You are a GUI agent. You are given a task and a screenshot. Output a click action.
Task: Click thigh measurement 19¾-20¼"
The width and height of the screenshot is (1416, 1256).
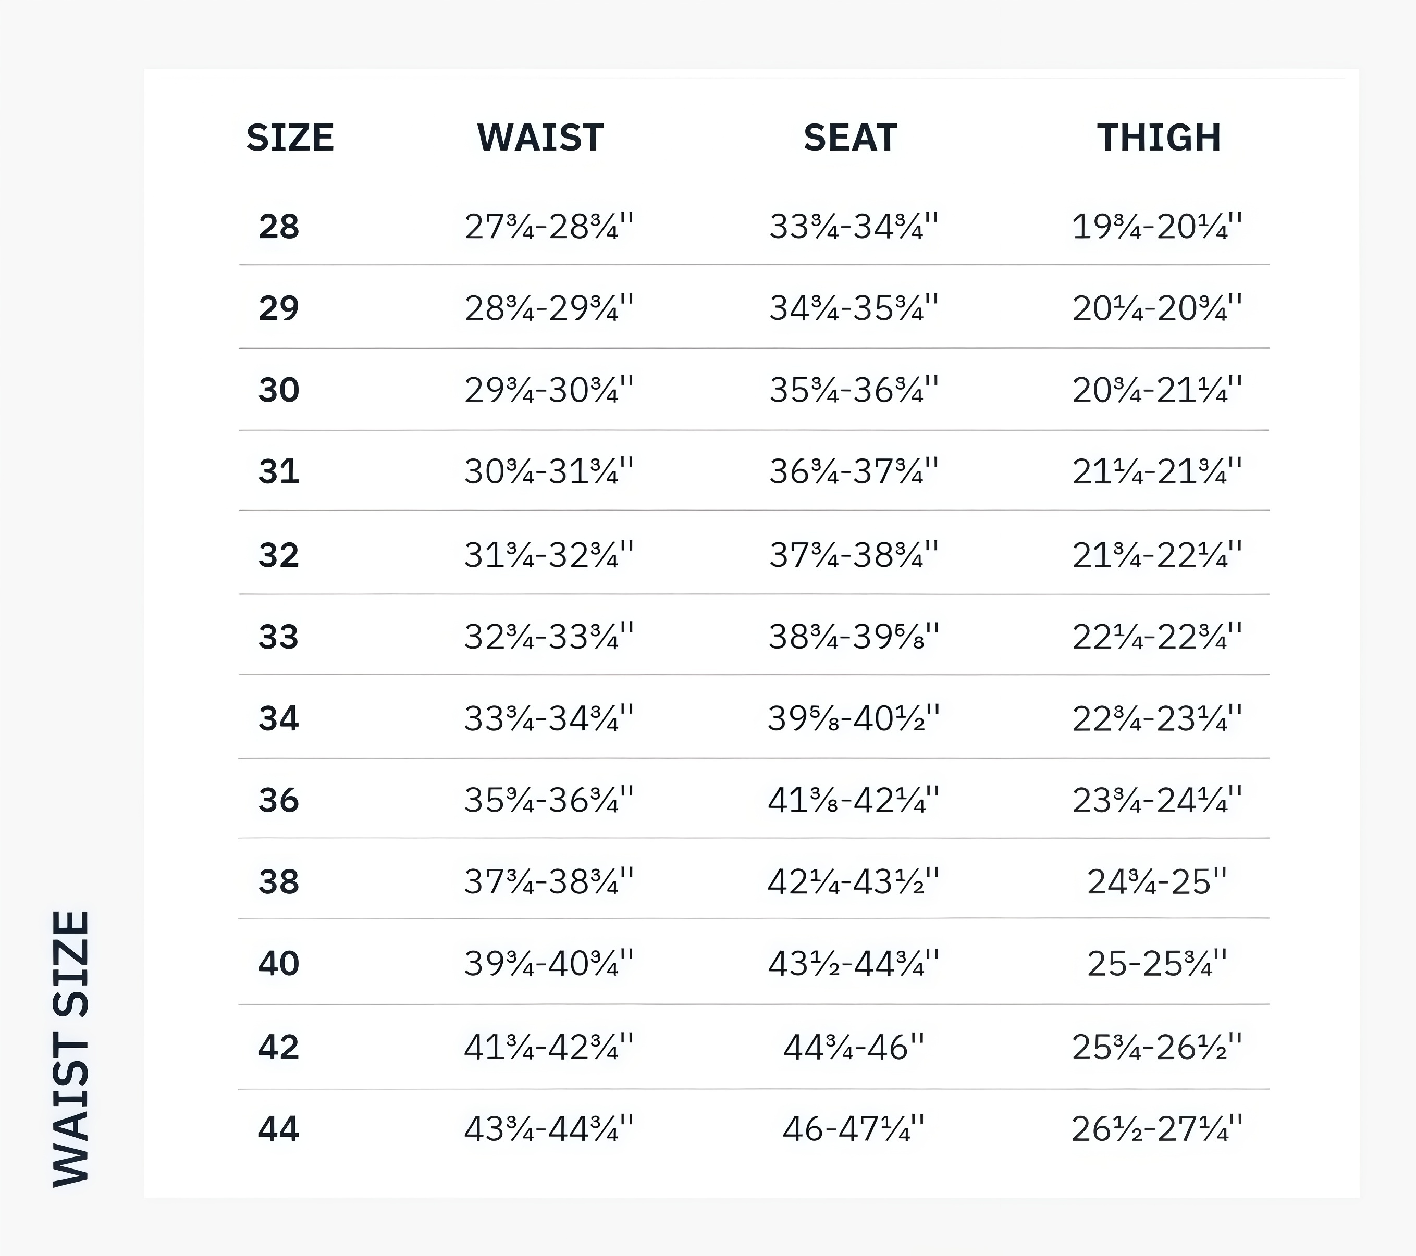point(1156,227)
